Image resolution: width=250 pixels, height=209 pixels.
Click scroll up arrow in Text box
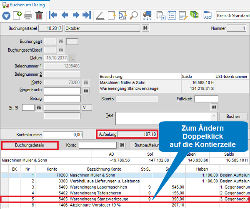(x=214, y=116)
